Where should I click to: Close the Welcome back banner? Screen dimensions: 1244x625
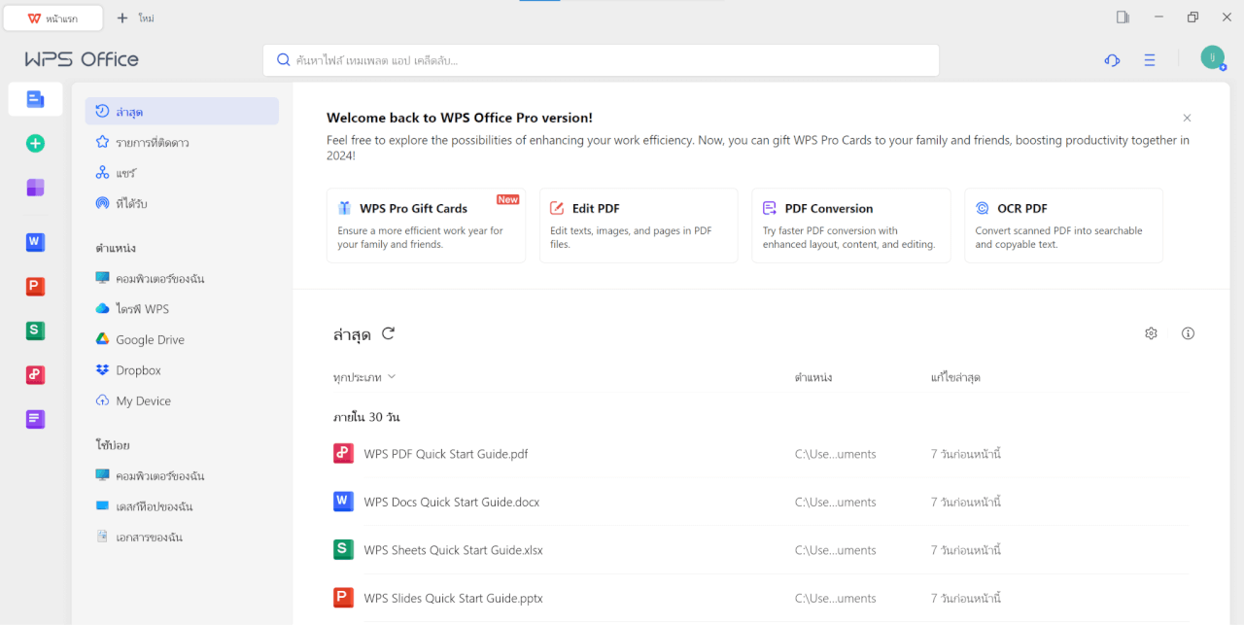click(x=1187, y=118)
